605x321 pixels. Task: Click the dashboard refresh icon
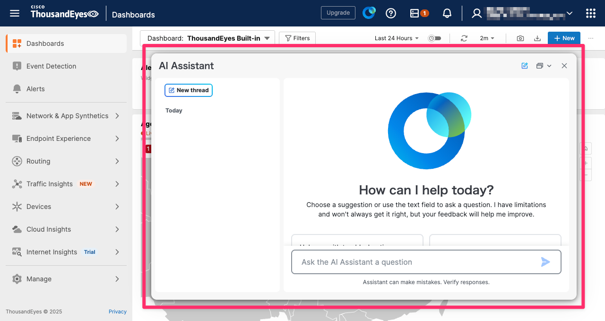[x=464, y=38]
